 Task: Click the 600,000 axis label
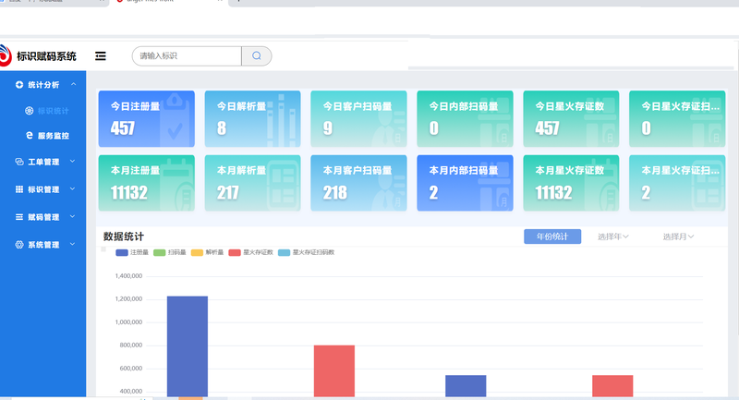click(131, 369)
